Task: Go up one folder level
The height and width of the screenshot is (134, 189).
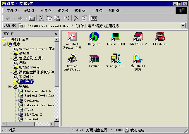Action: pos(32,18)
